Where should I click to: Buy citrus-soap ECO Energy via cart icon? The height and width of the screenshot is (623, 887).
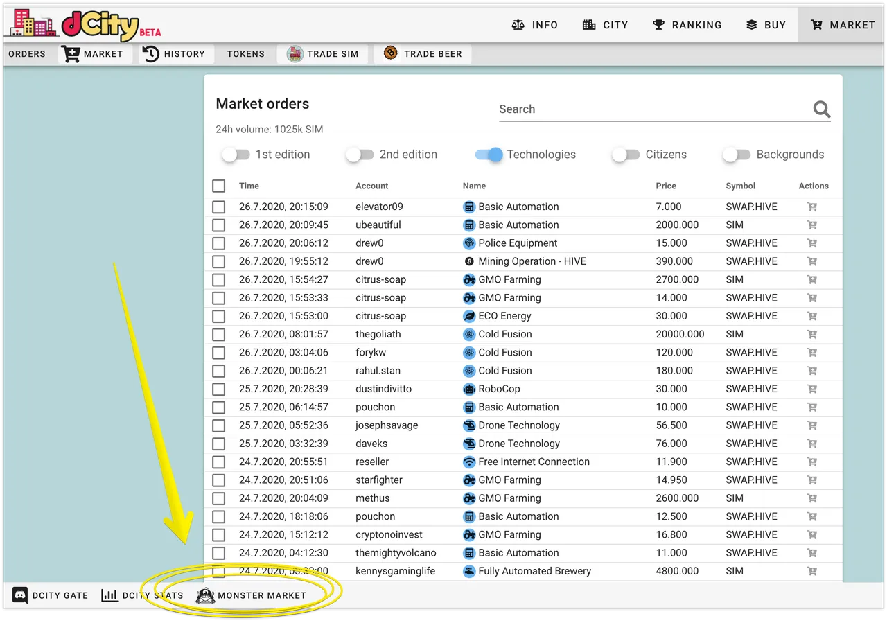click(x=812, y=316)
